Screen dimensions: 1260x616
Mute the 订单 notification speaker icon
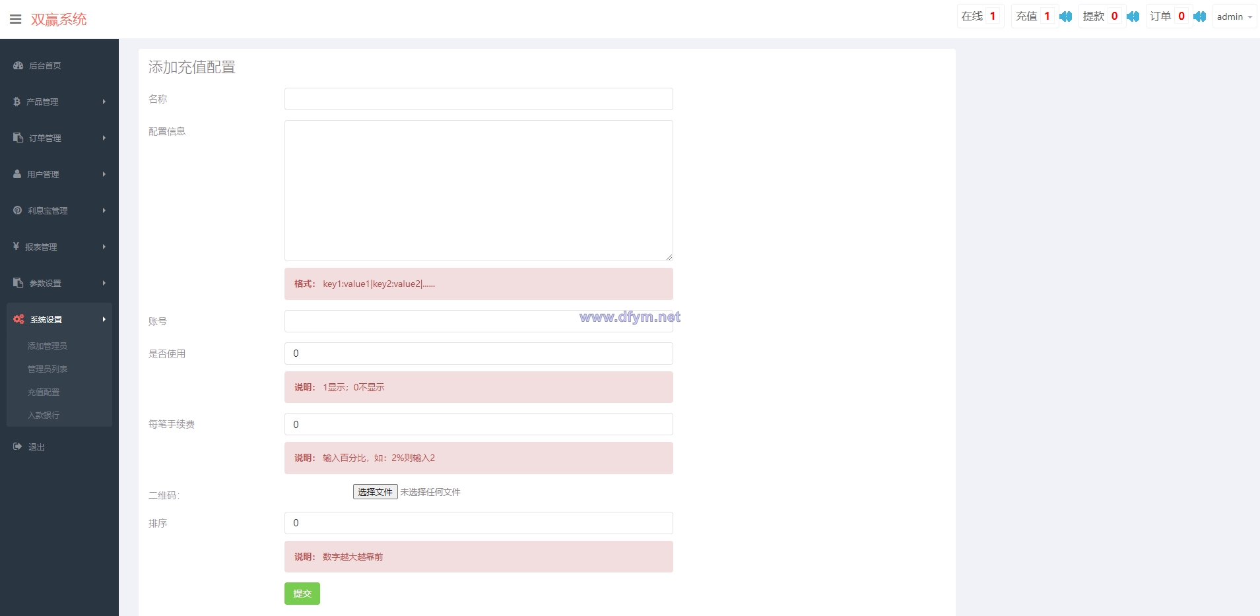(x=1199, y=16)
